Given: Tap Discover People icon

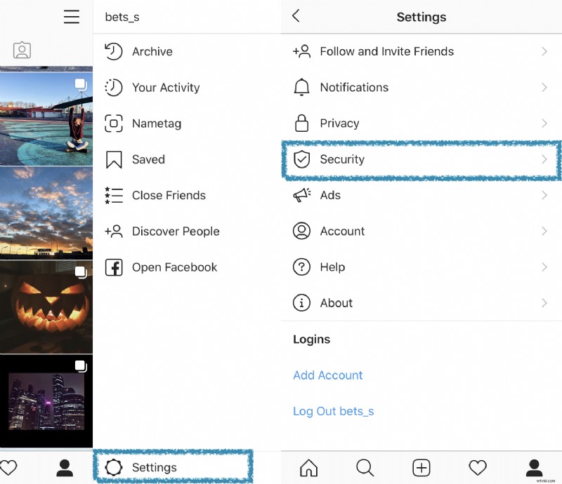Looking at the screenshot, I should tap(115, 231).
